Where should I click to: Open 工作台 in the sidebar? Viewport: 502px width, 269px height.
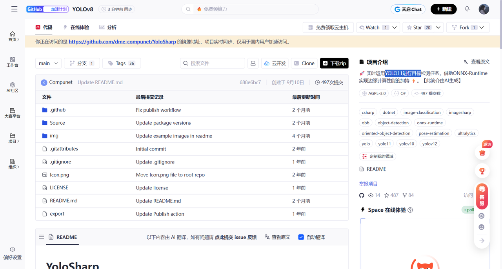(x=13, y=62)
